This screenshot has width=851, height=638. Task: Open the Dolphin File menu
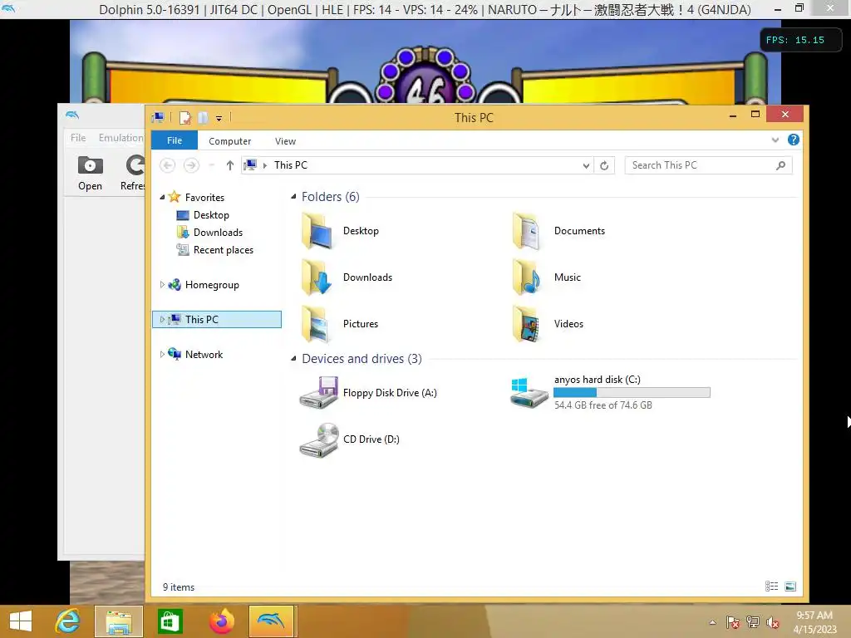click(x=78, y=138)
